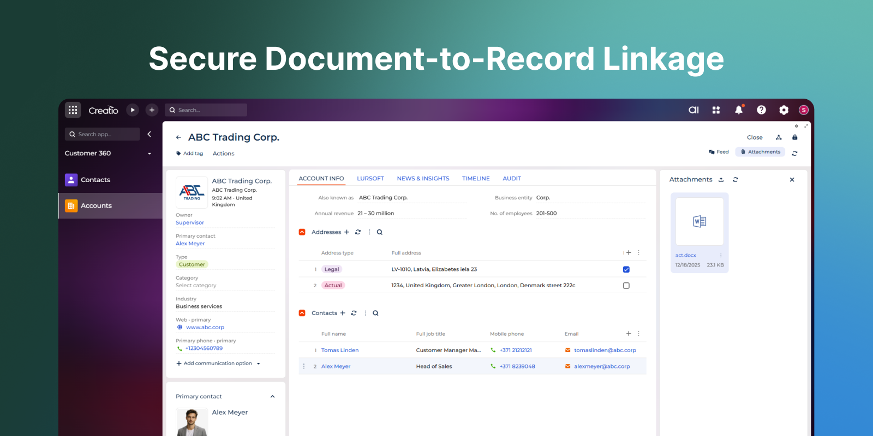Switch to the Timeline tab

pyautogui.click(x=476, y=179)
